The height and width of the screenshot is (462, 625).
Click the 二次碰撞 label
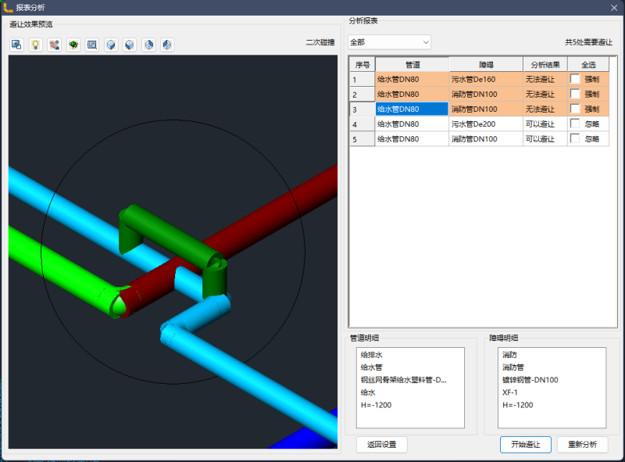[320, 42]
